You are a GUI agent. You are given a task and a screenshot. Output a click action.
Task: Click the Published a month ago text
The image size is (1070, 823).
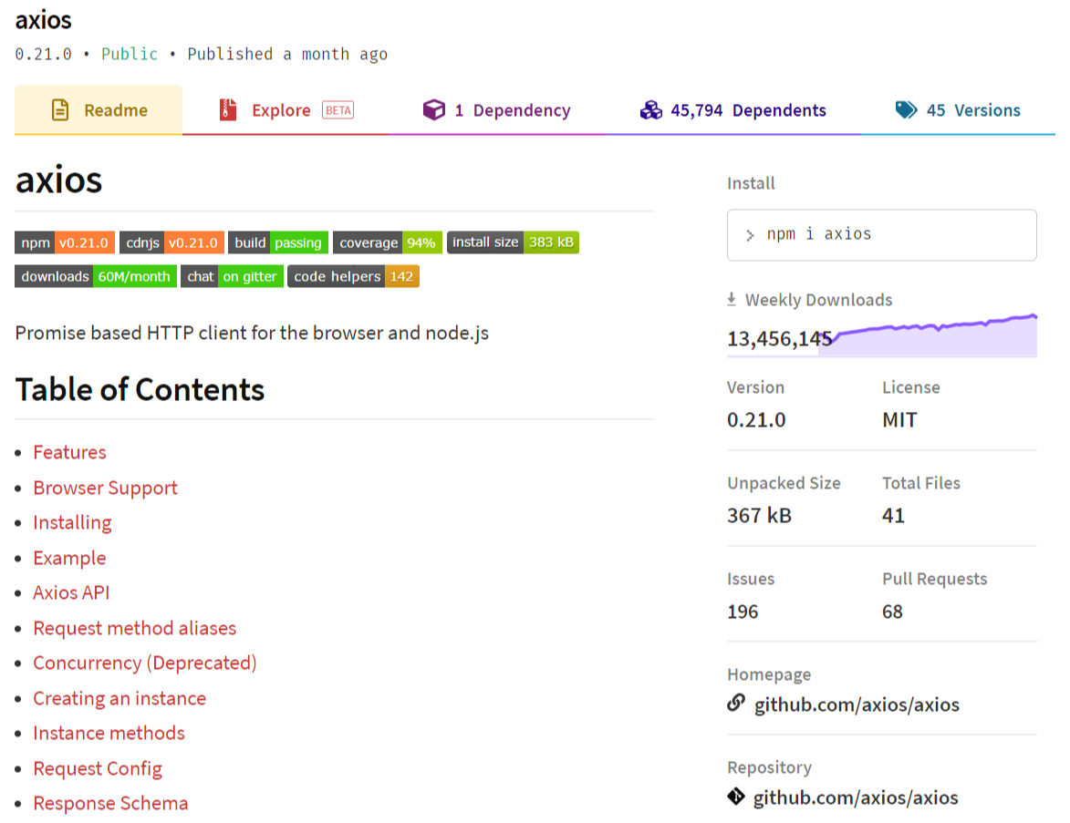tap(287, 54)
